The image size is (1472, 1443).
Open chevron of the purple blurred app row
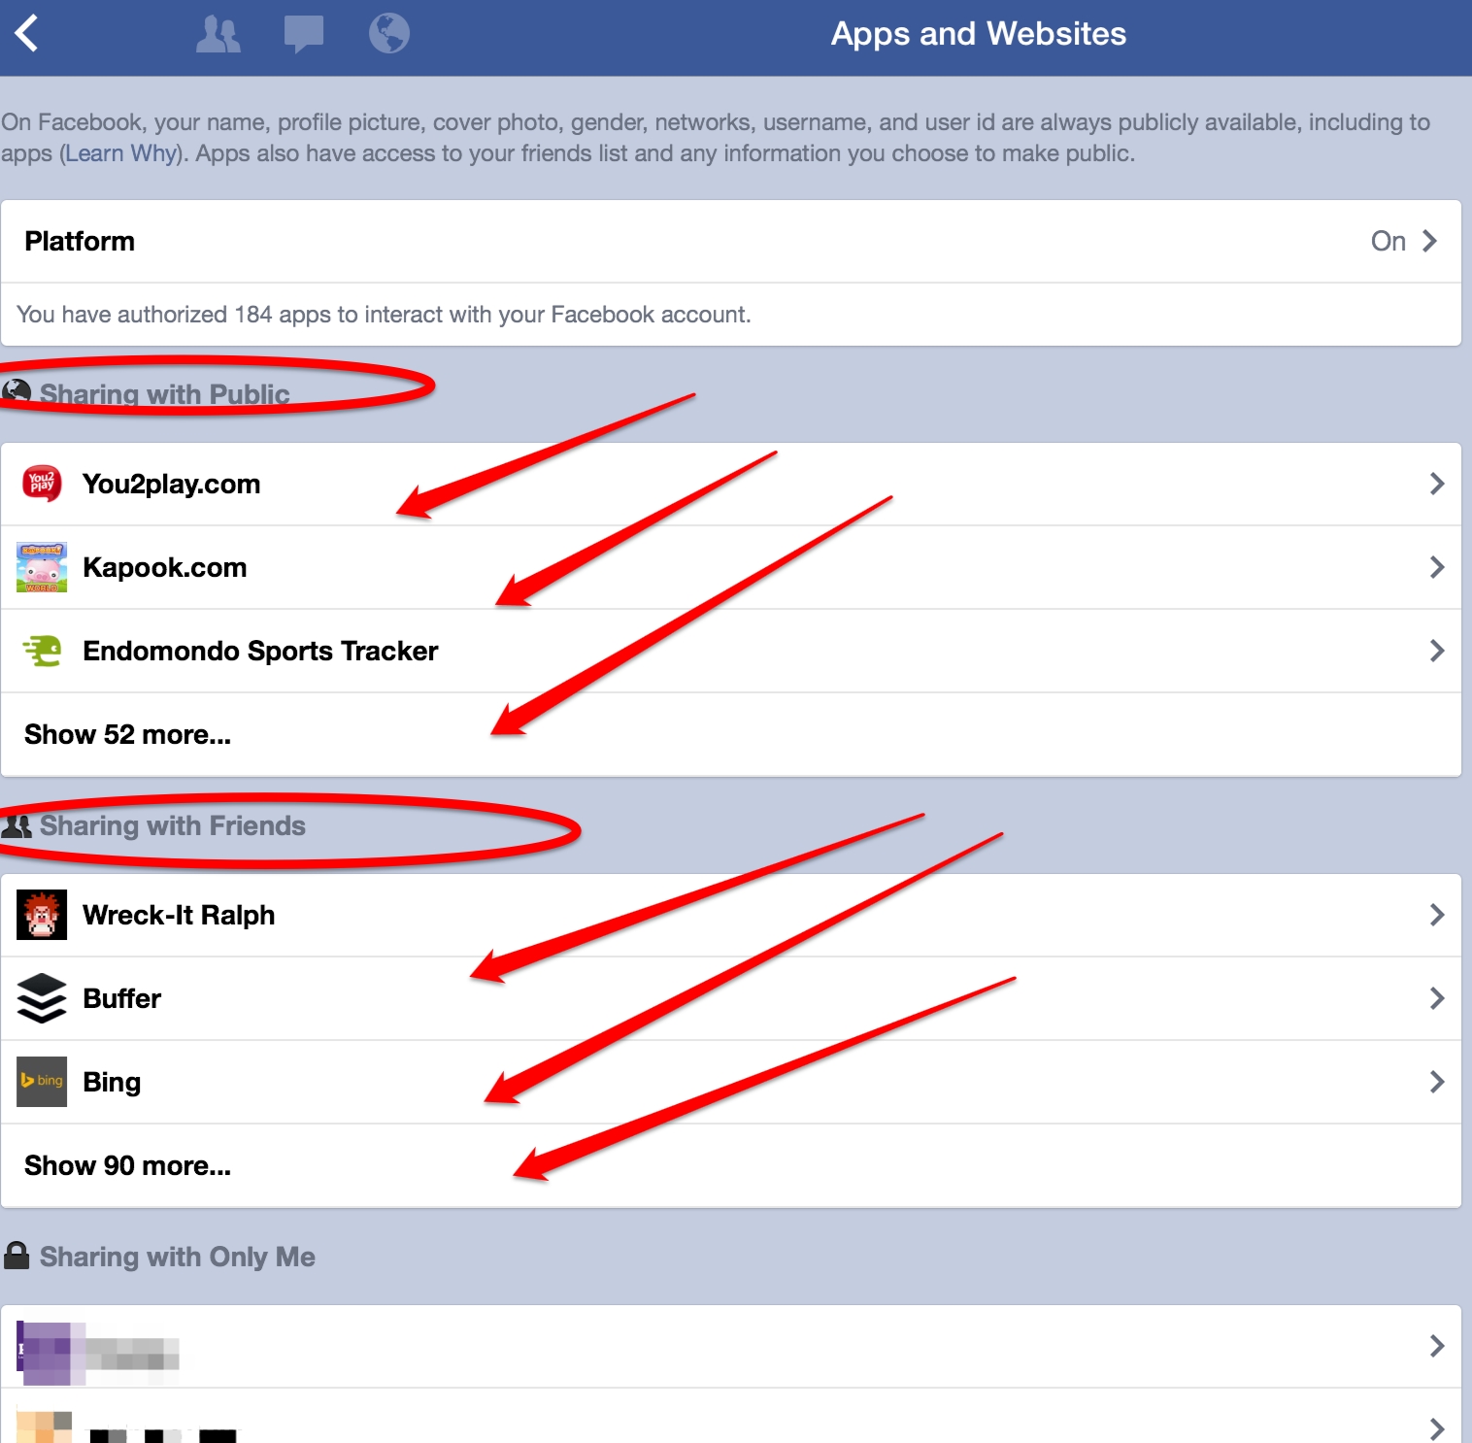click(x=1437, y=1346)
